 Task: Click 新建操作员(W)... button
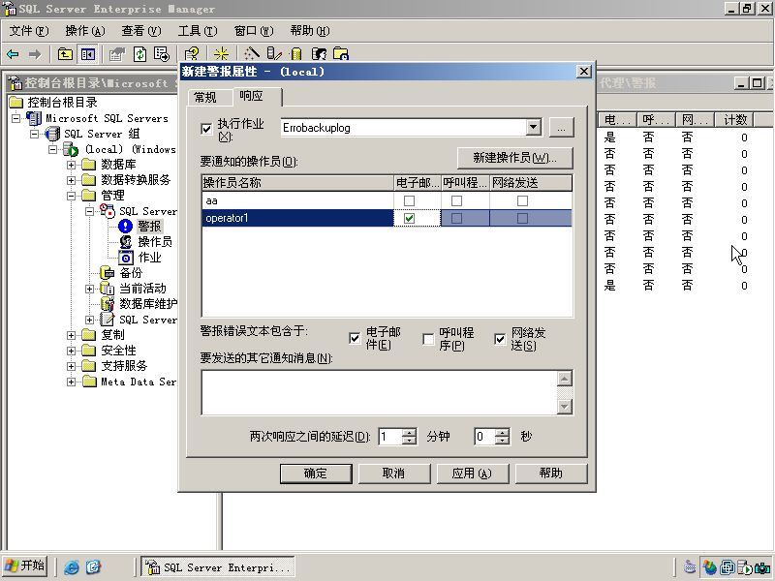(x=515, y=158)
